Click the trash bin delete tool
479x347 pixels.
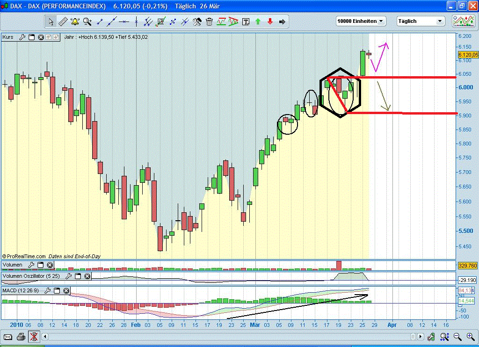[209, 22]
